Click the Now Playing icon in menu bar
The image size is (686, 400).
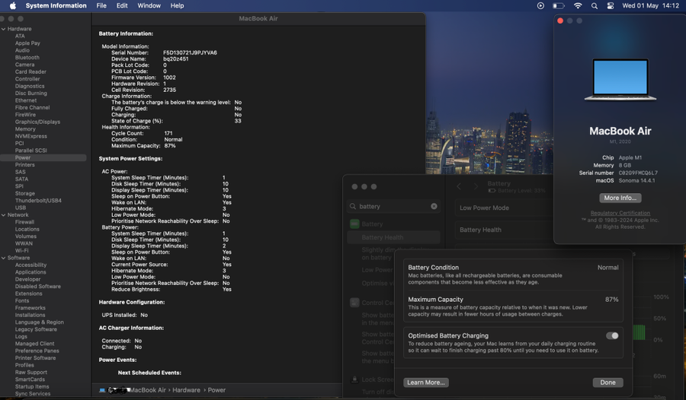click(540, 5)
